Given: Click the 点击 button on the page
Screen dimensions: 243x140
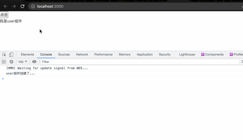Looking at the screenshot, I should point(4,15).
